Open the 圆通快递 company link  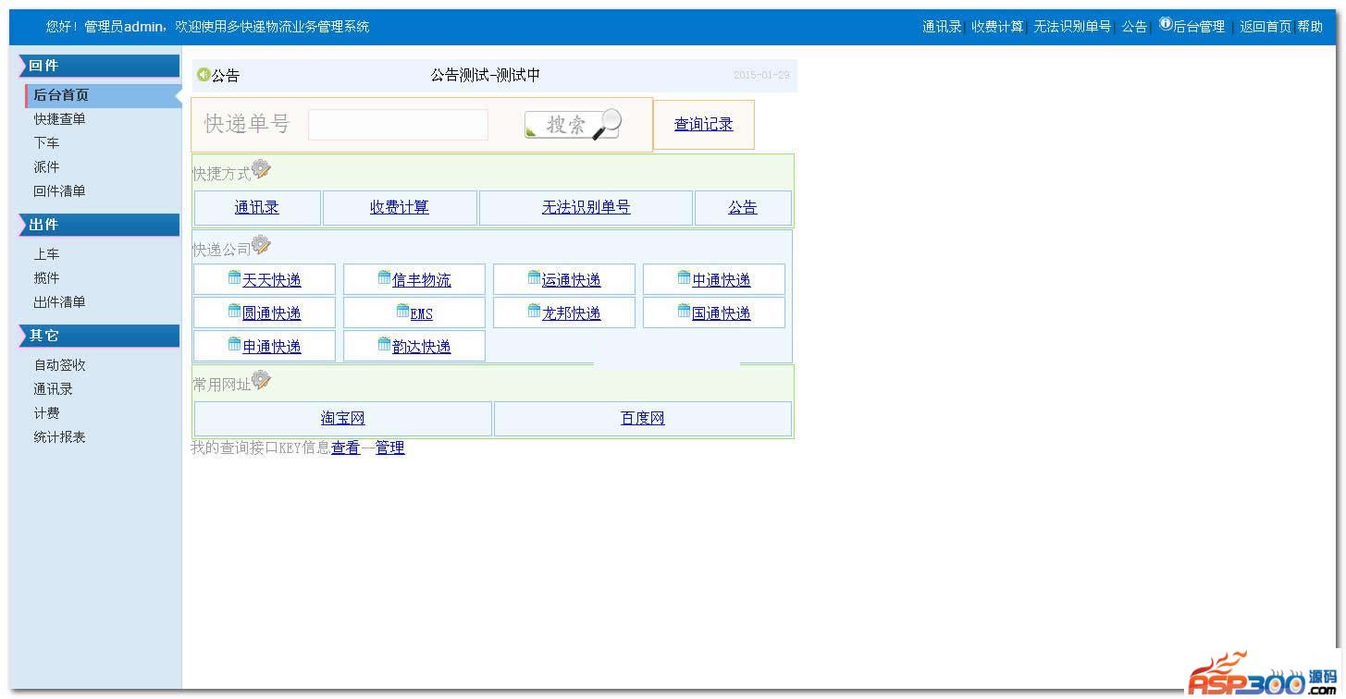(x=272, y=313)
